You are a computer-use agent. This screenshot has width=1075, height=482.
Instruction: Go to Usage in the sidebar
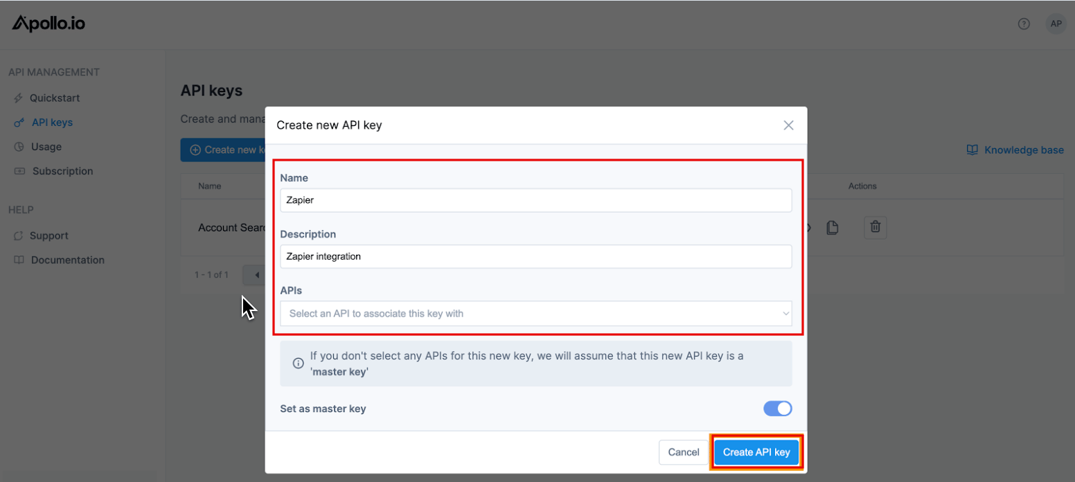46,147
